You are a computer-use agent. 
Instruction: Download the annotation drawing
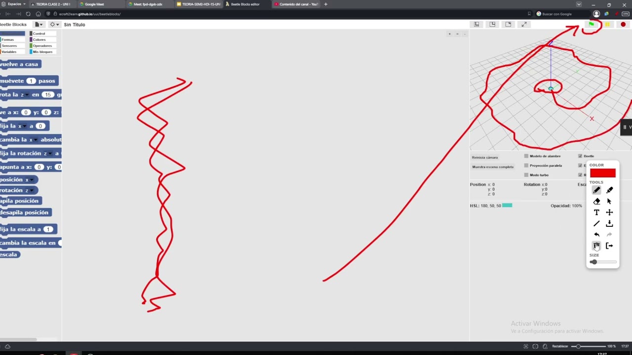click(x=609, y=224)
